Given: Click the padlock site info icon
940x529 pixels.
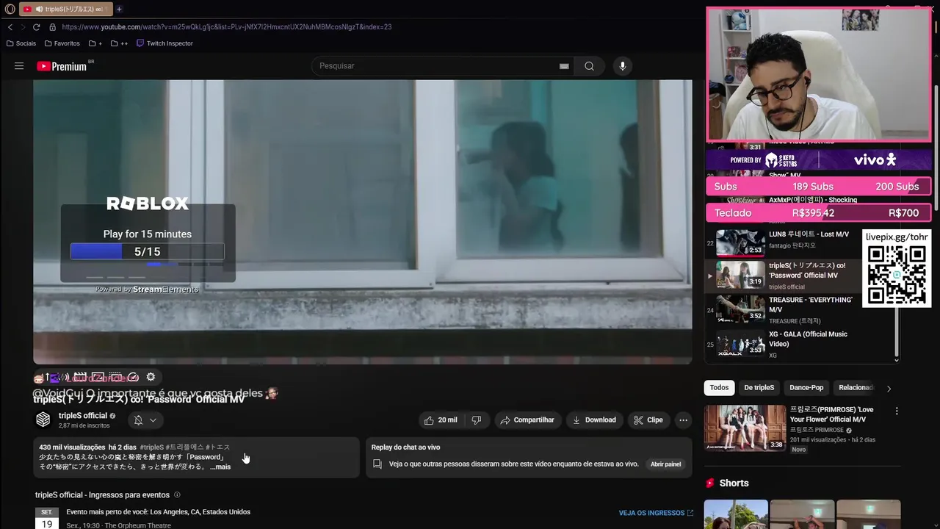Looking at the screenshot, I should click(52, 27).
